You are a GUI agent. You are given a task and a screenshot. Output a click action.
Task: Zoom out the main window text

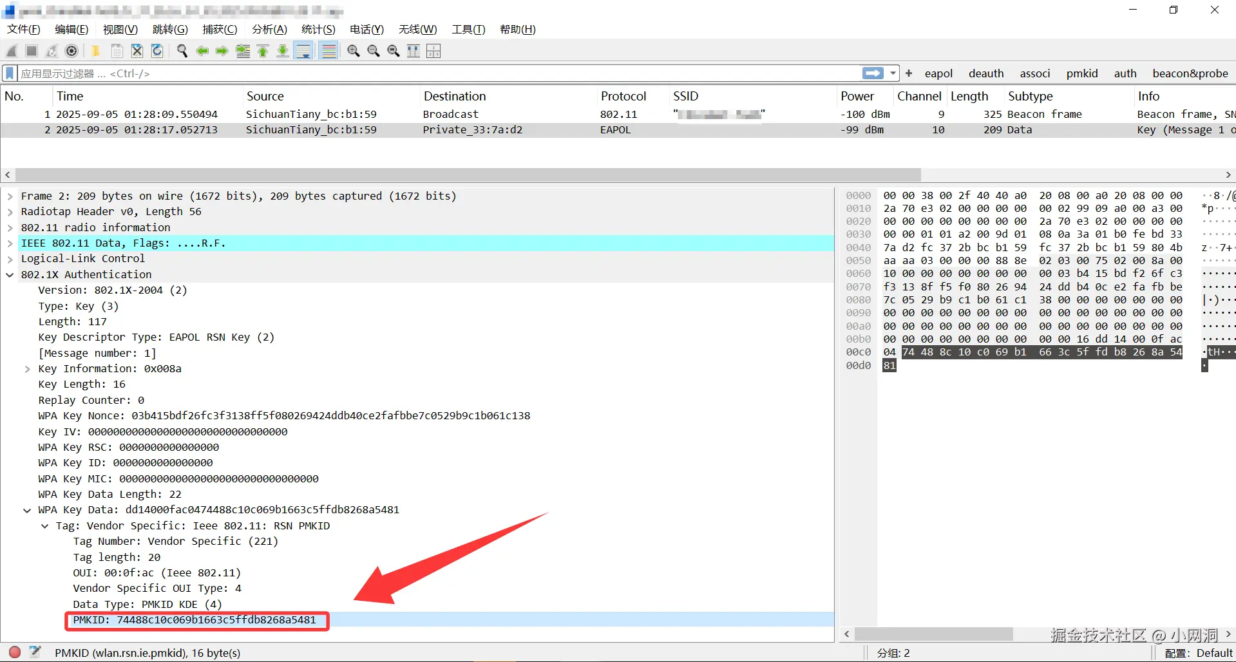(x=373, y=51)
